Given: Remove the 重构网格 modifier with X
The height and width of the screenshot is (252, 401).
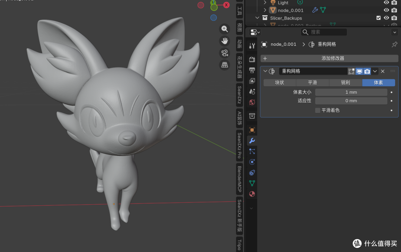Looking at the screenshot, I should pos(382,71).
